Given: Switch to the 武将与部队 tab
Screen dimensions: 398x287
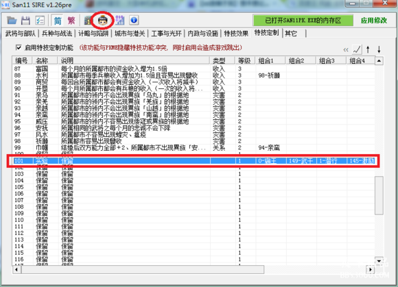Looking at the screenshot, I should click(x=21, y=34).
